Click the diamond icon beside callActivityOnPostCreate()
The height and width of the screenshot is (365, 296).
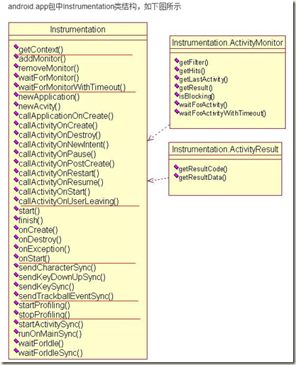coord(16,161)
